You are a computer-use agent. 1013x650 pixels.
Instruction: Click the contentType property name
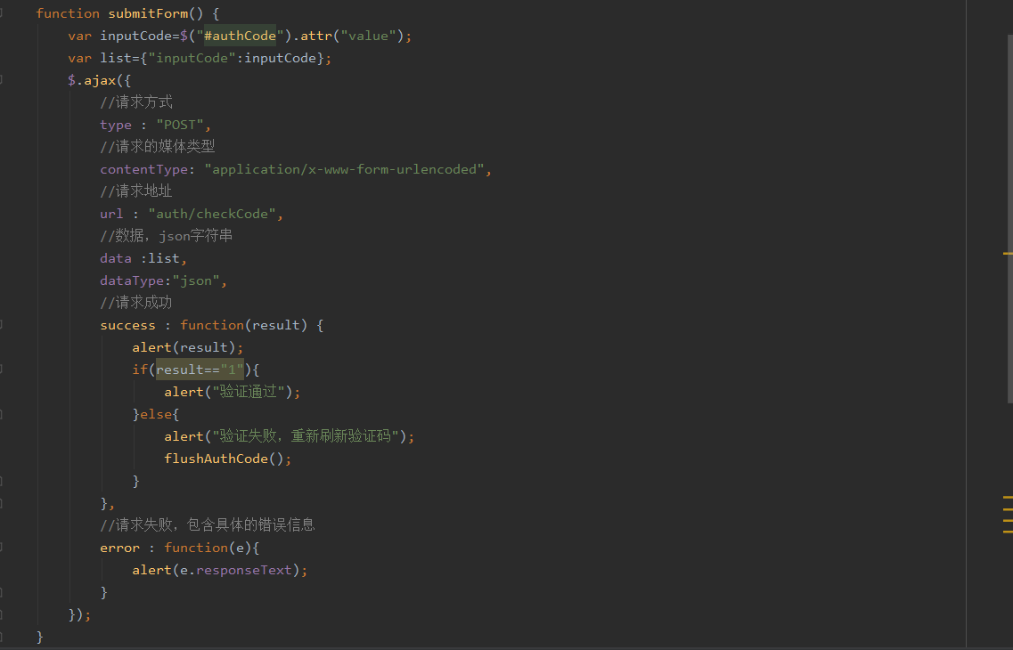coord(143,169)
